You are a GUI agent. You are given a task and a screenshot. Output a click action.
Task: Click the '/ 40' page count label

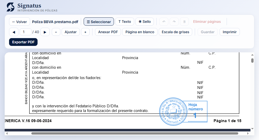click(36, 32)
